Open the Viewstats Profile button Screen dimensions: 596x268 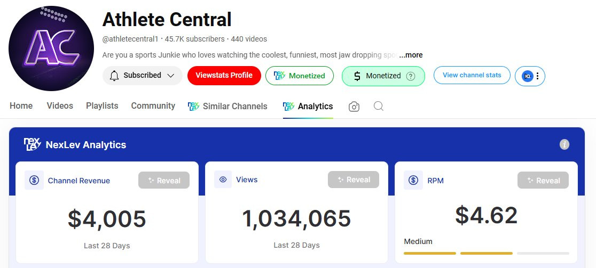[x=224, y=76]
